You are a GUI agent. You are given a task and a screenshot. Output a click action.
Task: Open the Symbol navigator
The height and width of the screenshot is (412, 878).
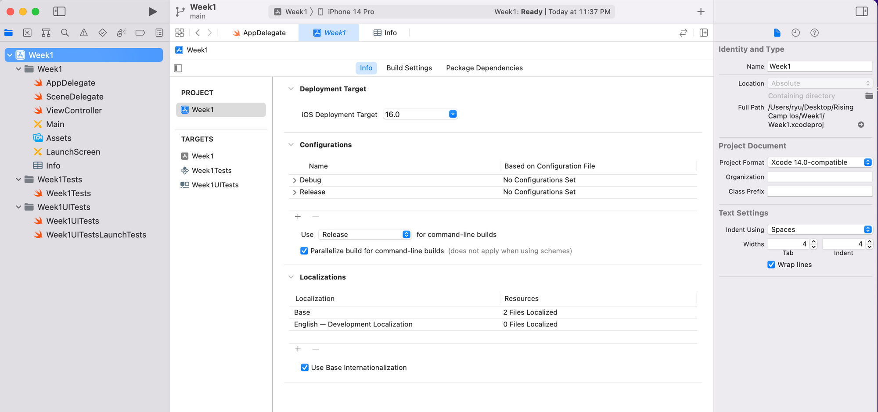(46, 32)
